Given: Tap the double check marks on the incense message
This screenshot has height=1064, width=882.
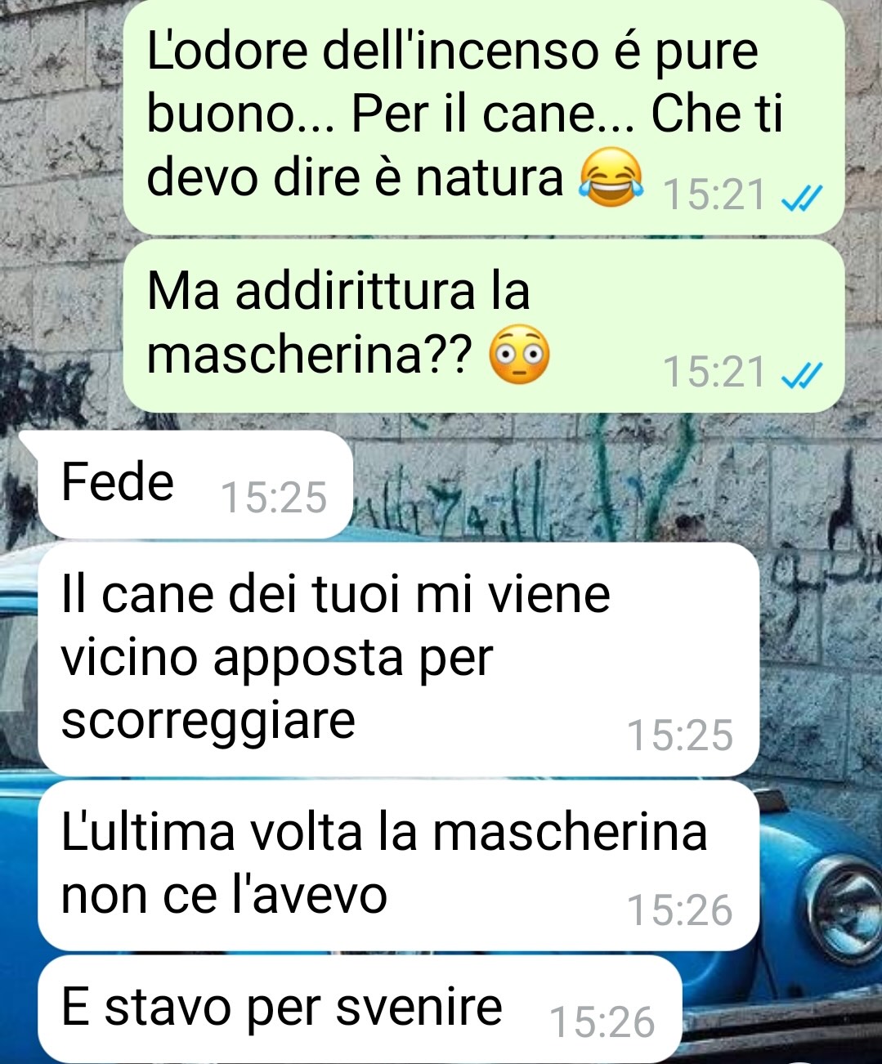Looking at the screenshot, I should 801,197.
